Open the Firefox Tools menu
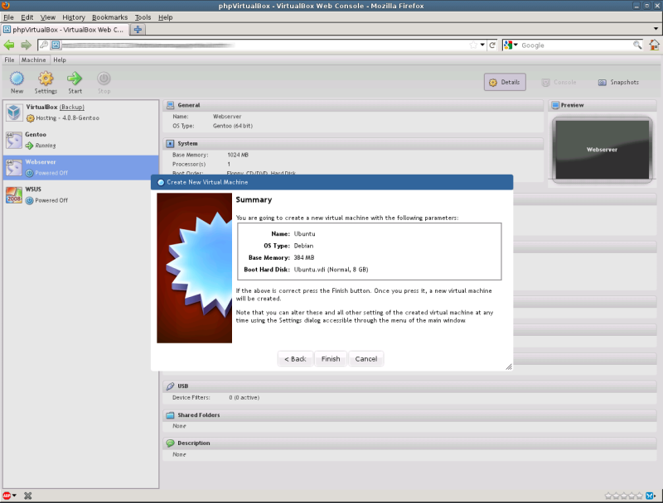 (x=143, y=17)
